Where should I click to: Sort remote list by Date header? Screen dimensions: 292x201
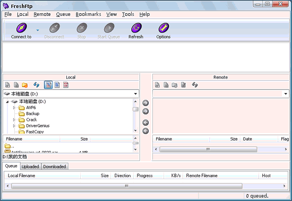pos(260,139)
